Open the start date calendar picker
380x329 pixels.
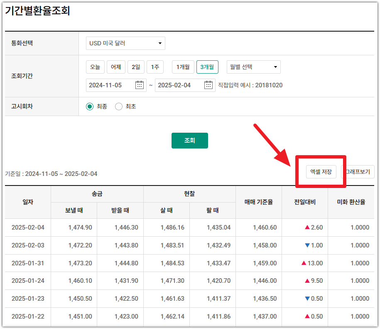(x=140, y=85)
